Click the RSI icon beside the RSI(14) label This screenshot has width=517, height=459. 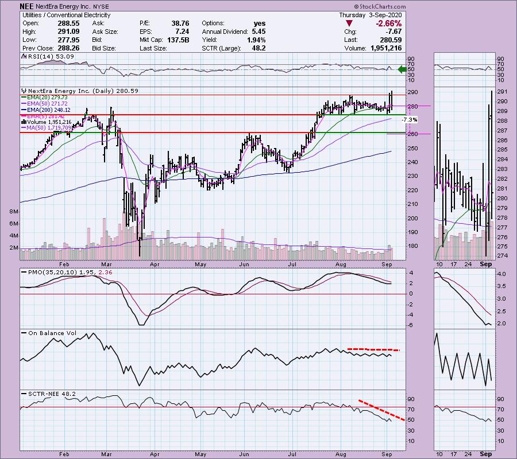pyautogui.click(x=24, y=57)
